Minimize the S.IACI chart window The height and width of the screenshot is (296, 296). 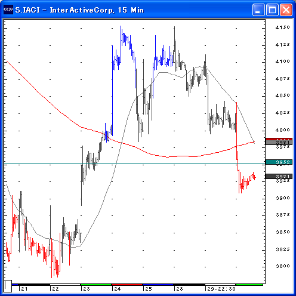(258, 10)
